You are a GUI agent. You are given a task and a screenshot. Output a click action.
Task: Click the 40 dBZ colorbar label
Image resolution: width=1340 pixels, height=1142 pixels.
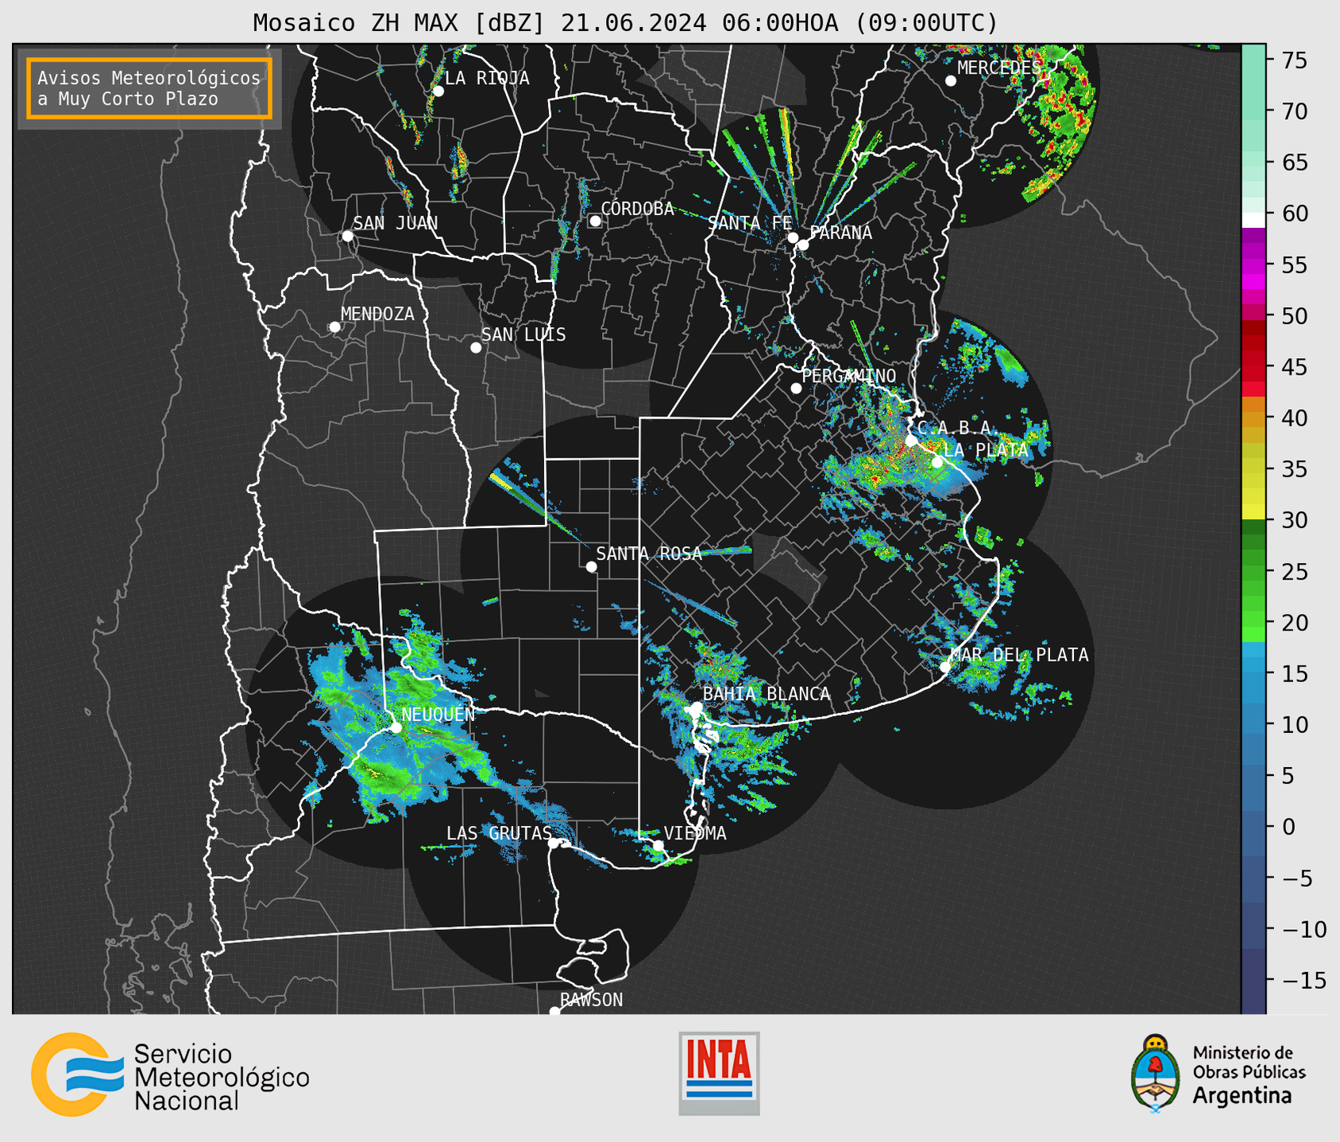click(1294, 418)
